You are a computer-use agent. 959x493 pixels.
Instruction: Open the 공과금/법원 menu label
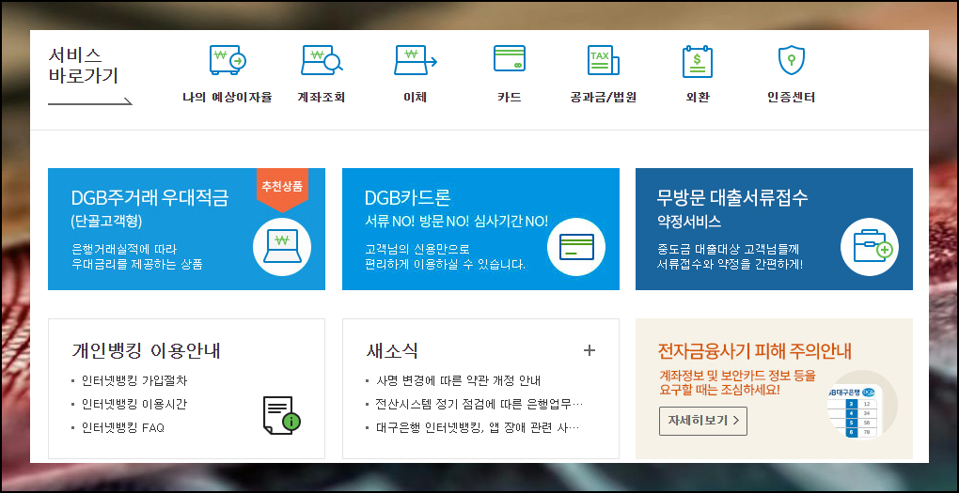[x=603, y=97]
